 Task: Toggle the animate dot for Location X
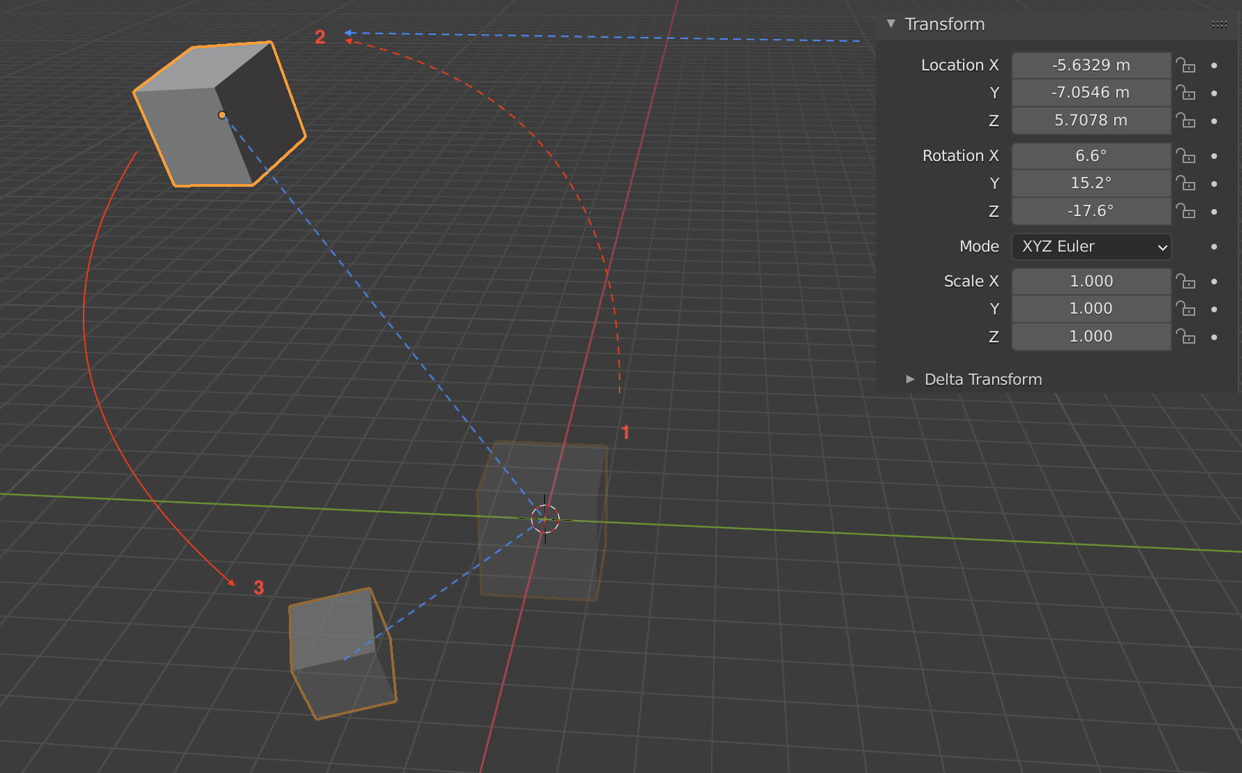tap(1214, 65)
